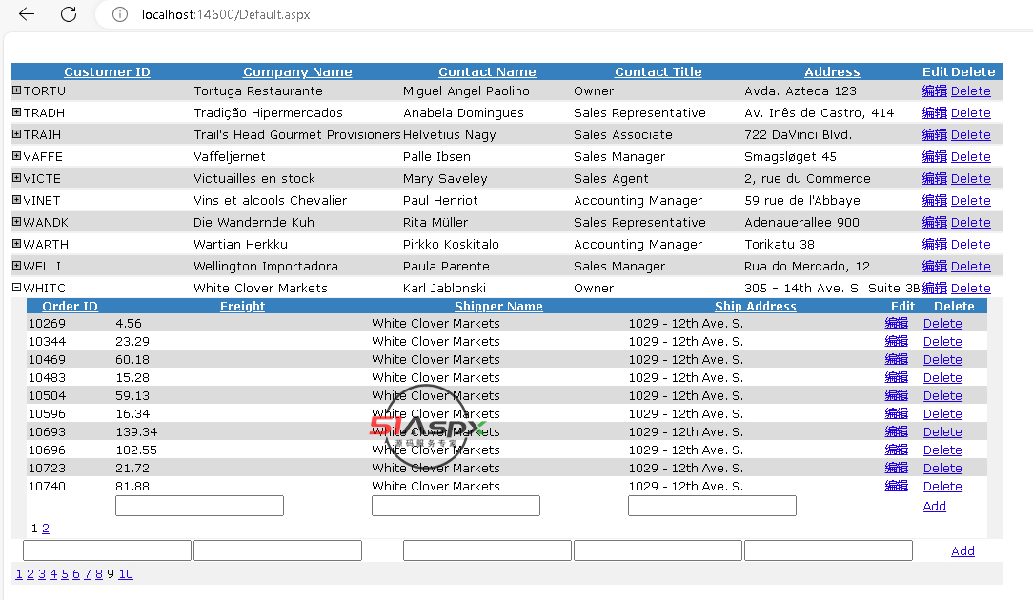Expand the TRADH customer row

(x=16, y=112)
